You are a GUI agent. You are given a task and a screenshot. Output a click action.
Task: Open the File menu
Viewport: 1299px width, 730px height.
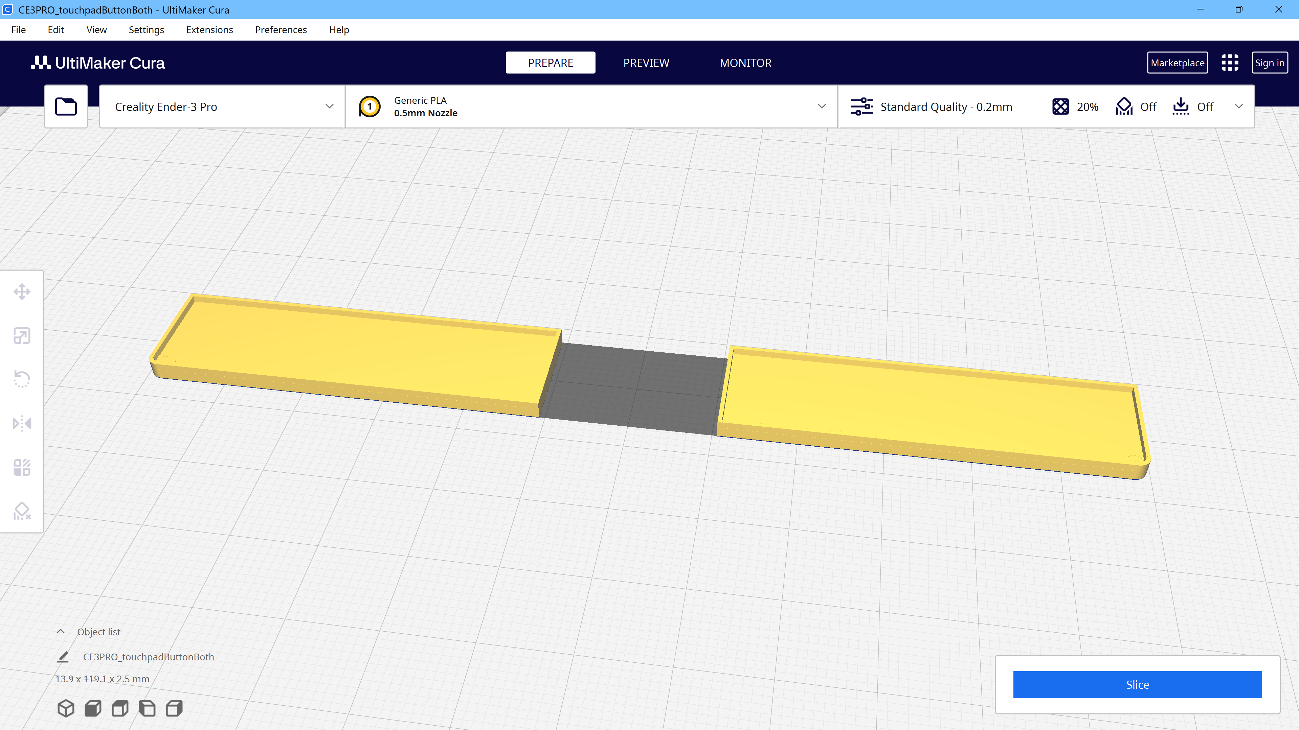point(18,30)
